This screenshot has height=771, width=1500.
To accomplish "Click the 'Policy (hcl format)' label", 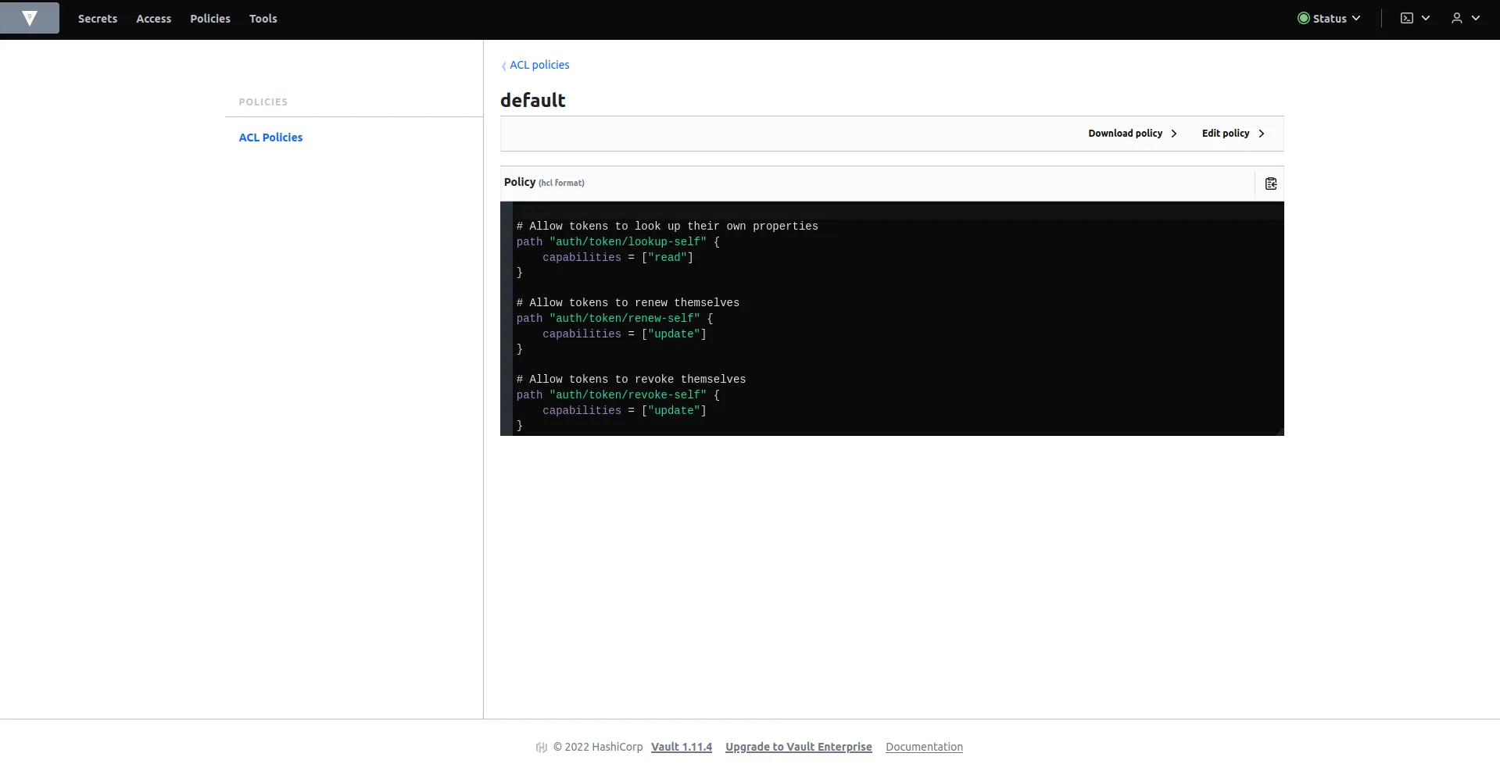I will (x=544, y=182).
